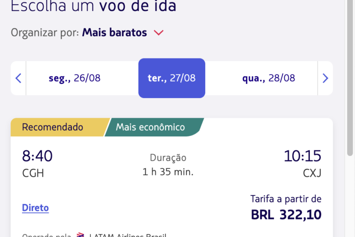Select the seg., 26/08 date tab

(x=75, y=78)
